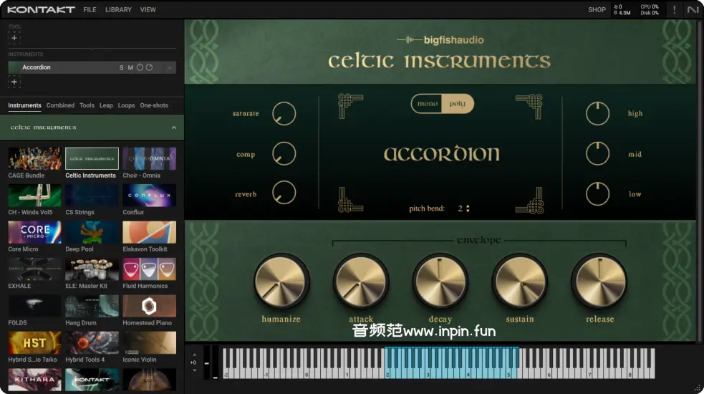
Task: Switch to Loops tab
Action: (126, 105)
